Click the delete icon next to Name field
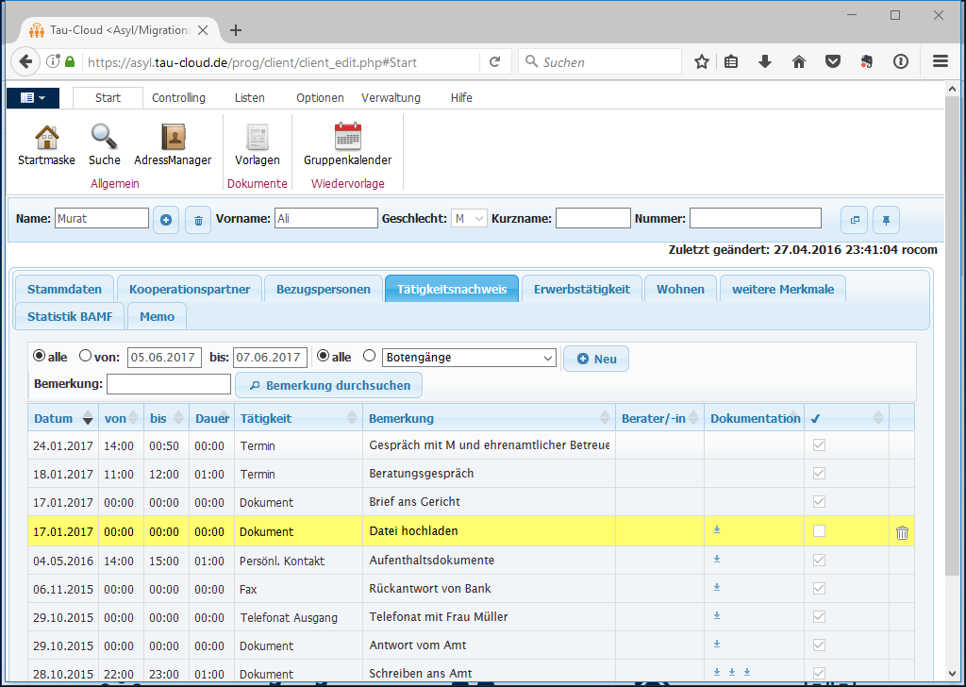966x687 pixels. click(198, 219)
